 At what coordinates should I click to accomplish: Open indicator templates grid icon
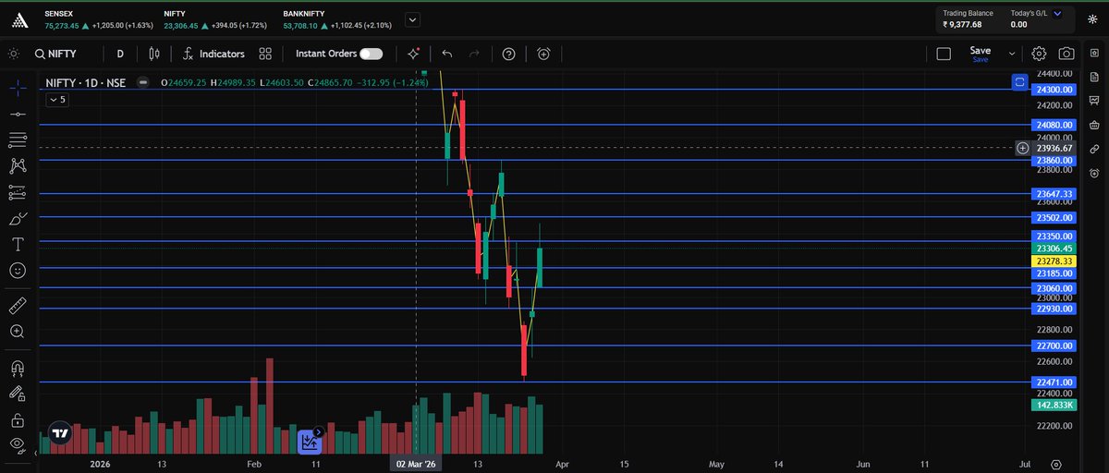click(x=265, y=54)
